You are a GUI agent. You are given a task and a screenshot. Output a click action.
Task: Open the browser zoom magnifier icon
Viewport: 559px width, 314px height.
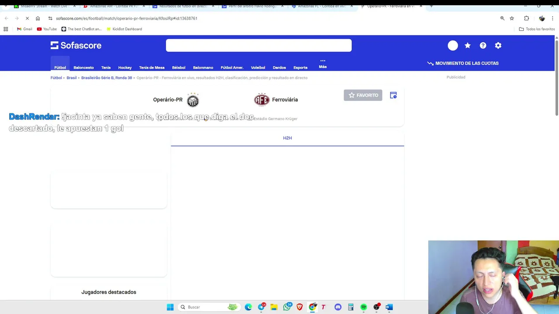tap(502, 18)
